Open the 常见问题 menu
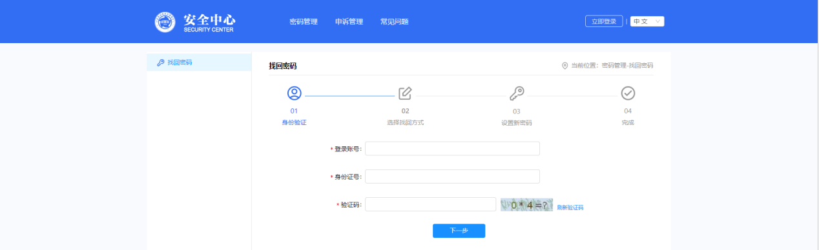Viewport: 819px width, 250px height. [395, 22]
